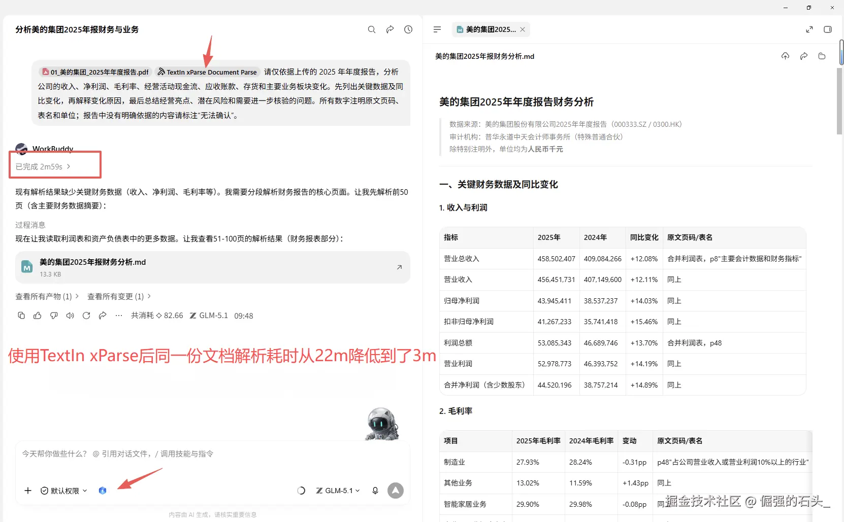Expand the 已完成 2m59s process details
The image size is (844, 522).
point(43,166)
